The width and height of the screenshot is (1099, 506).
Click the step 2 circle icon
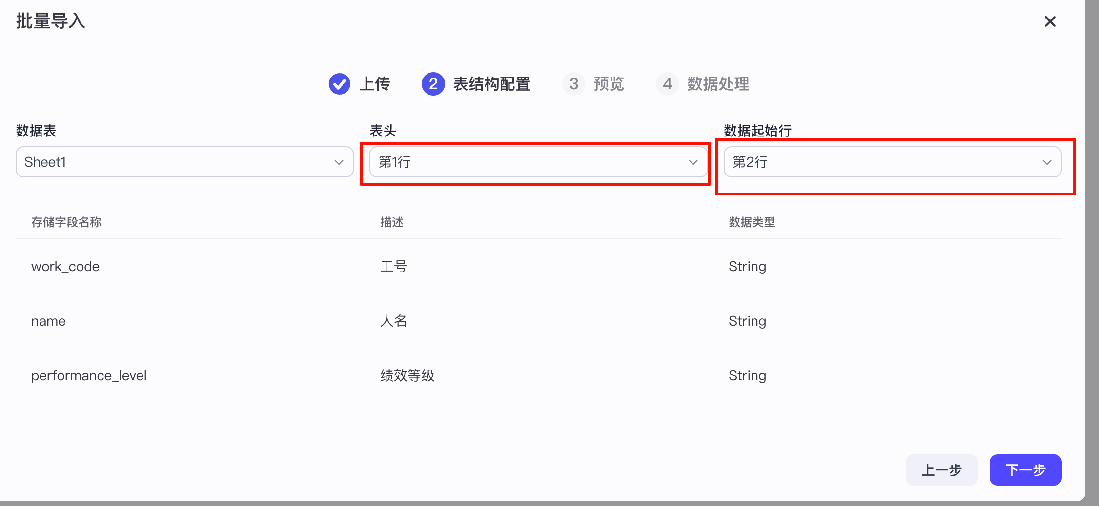click(433, 84)
